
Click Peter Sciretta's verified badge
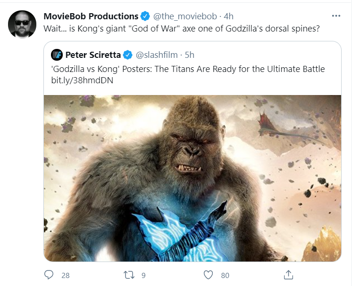[128, 55]
